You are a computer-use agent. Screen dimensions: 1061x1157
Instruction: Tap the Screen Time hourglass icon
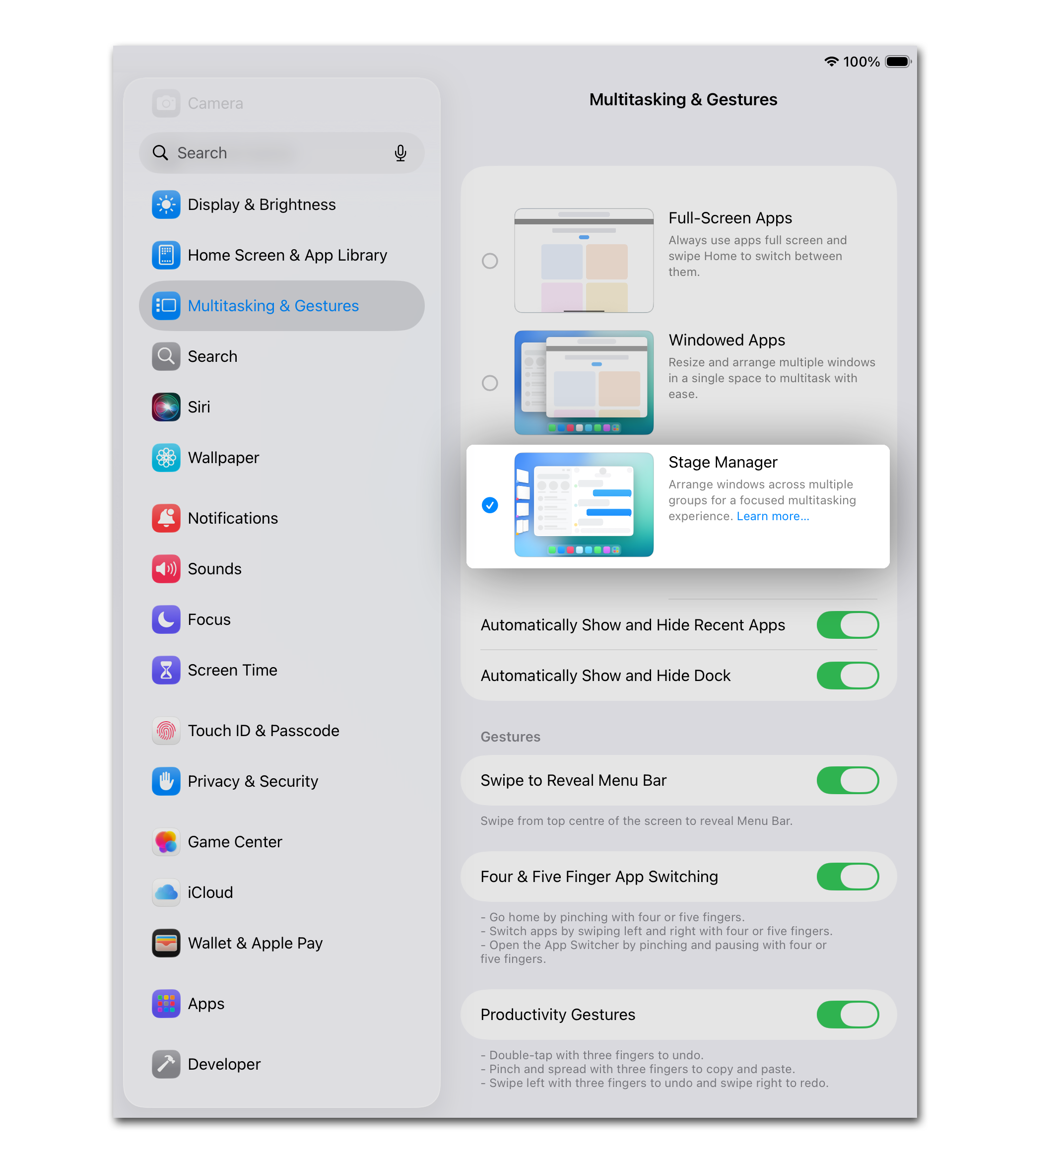[166, 670]
